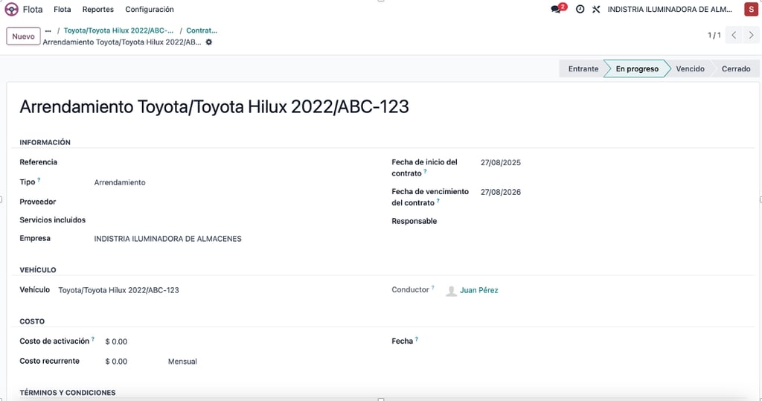Set status to En progreso
Screen dimensions: 762x401
[x=637, y=69]
